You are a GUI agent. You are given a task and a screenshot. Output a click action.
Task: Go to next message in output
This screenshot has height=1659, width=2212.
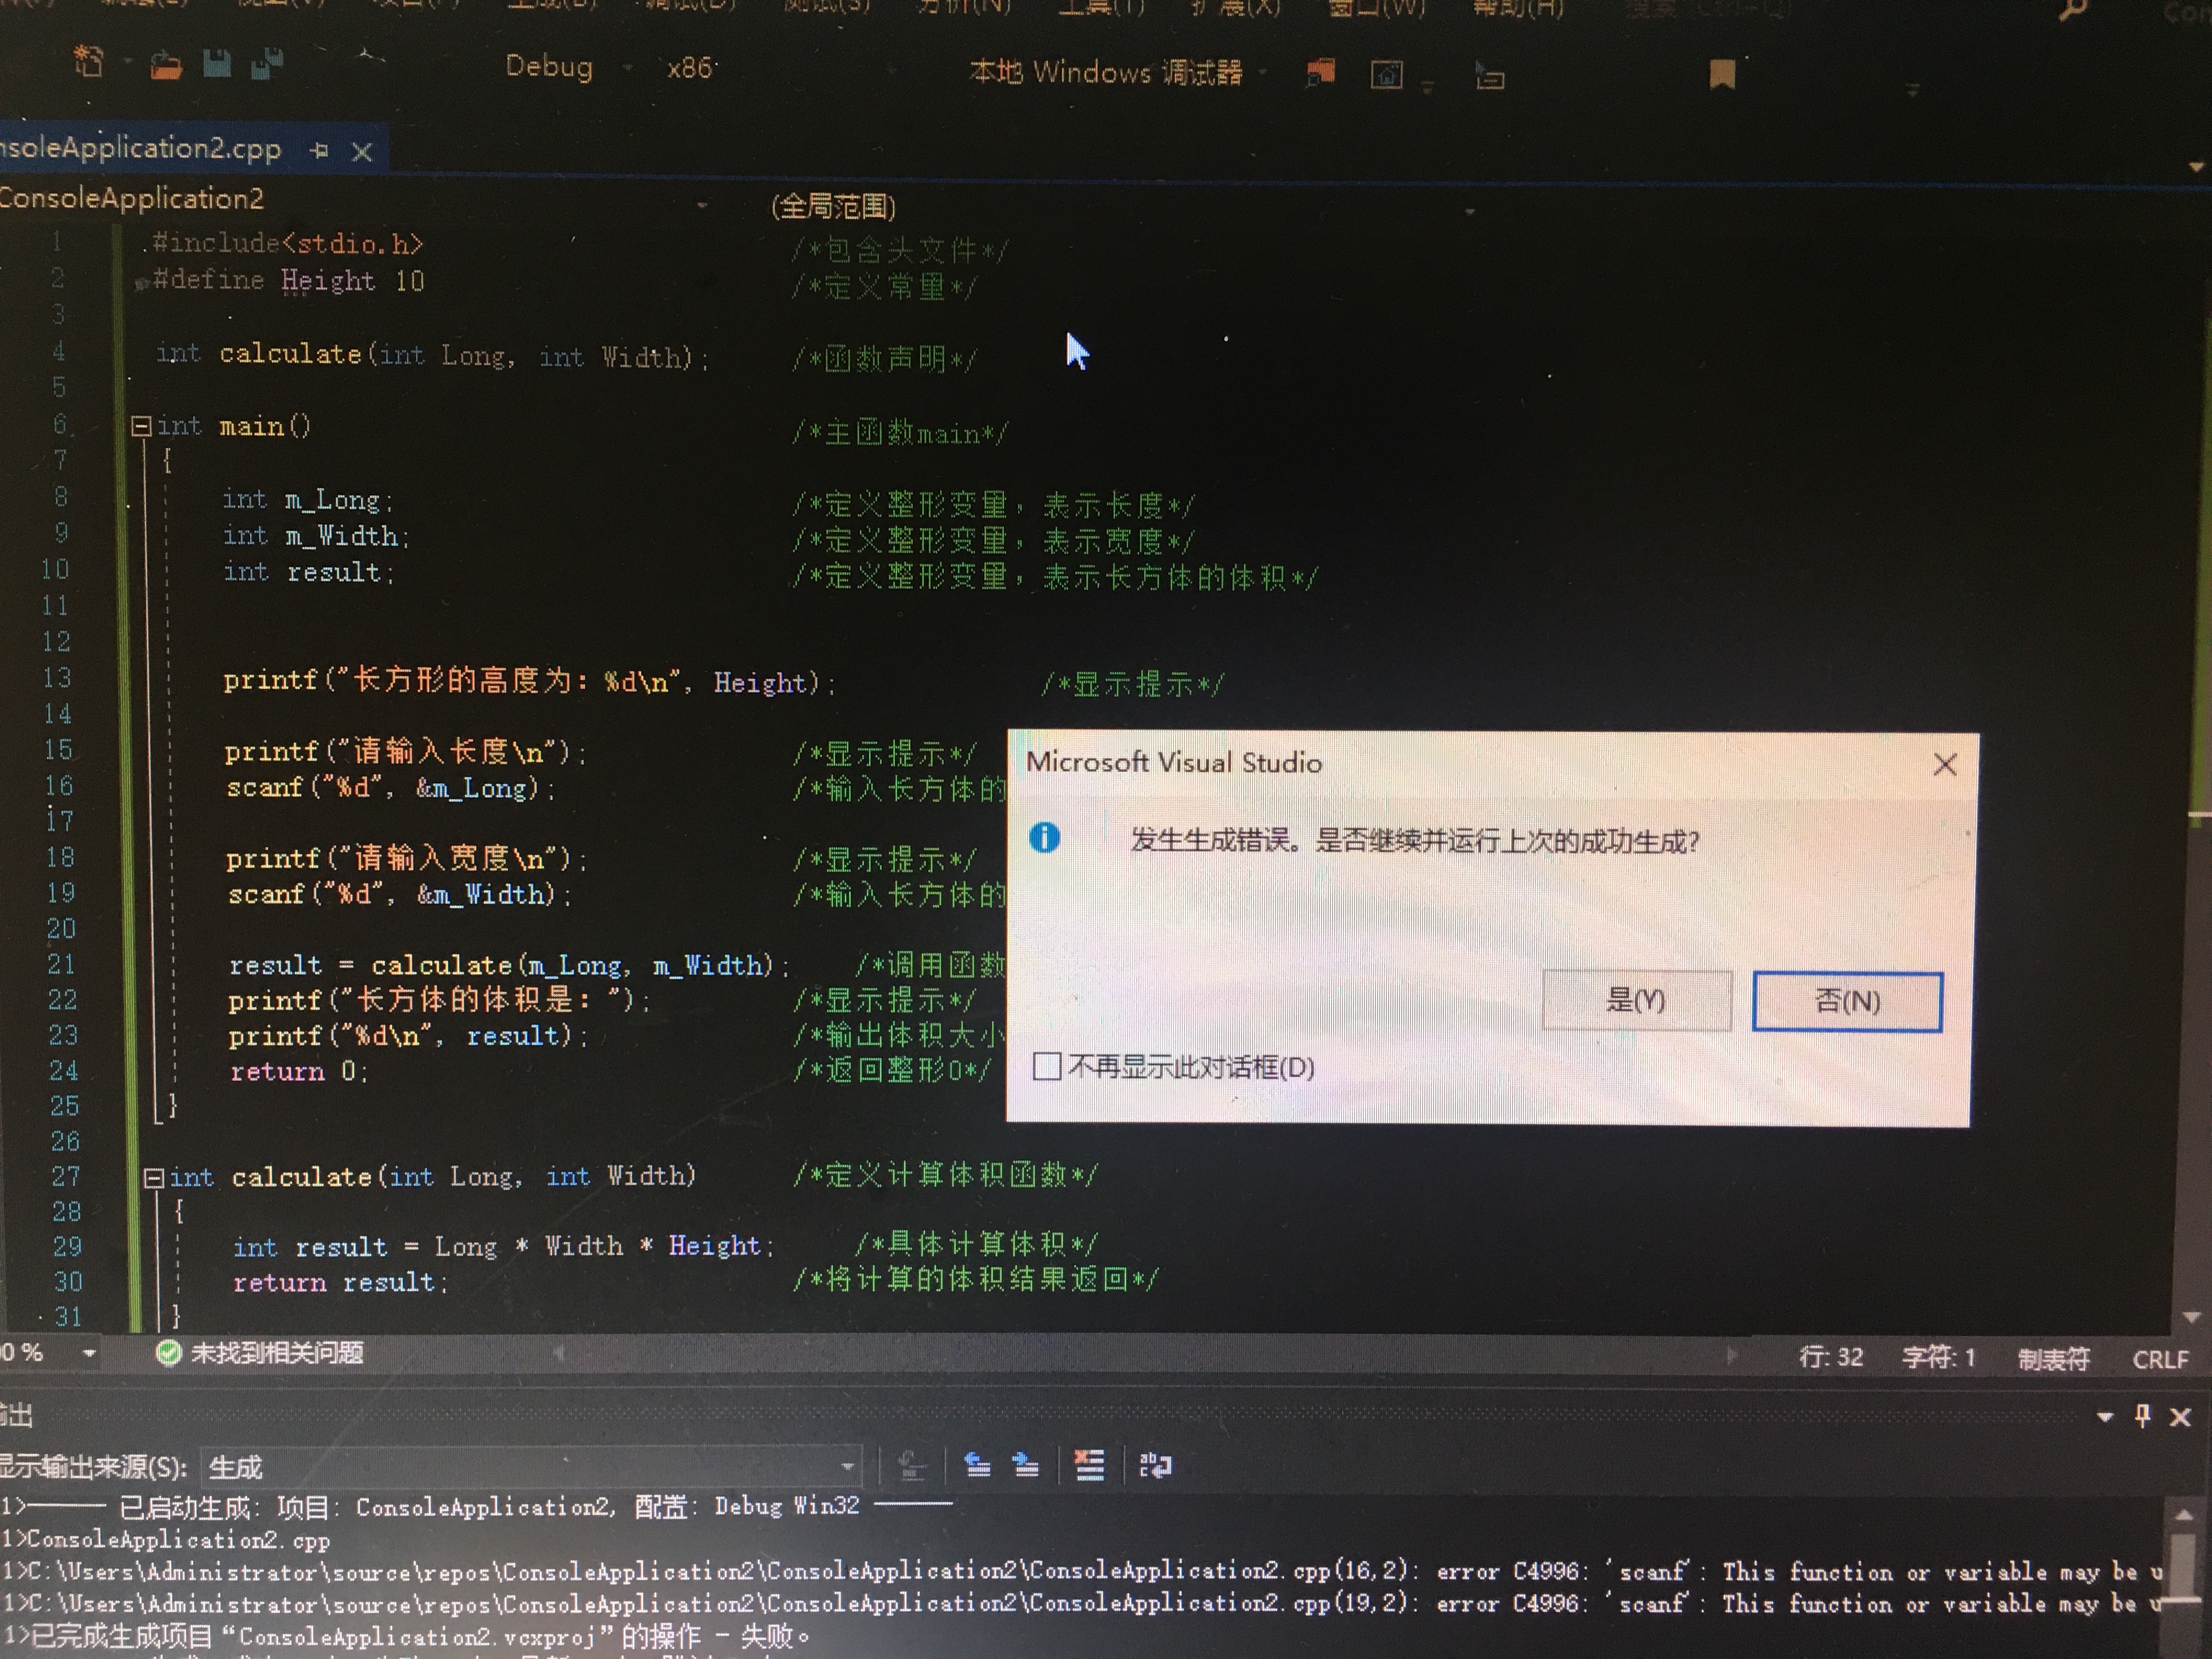point(1025,1466)
